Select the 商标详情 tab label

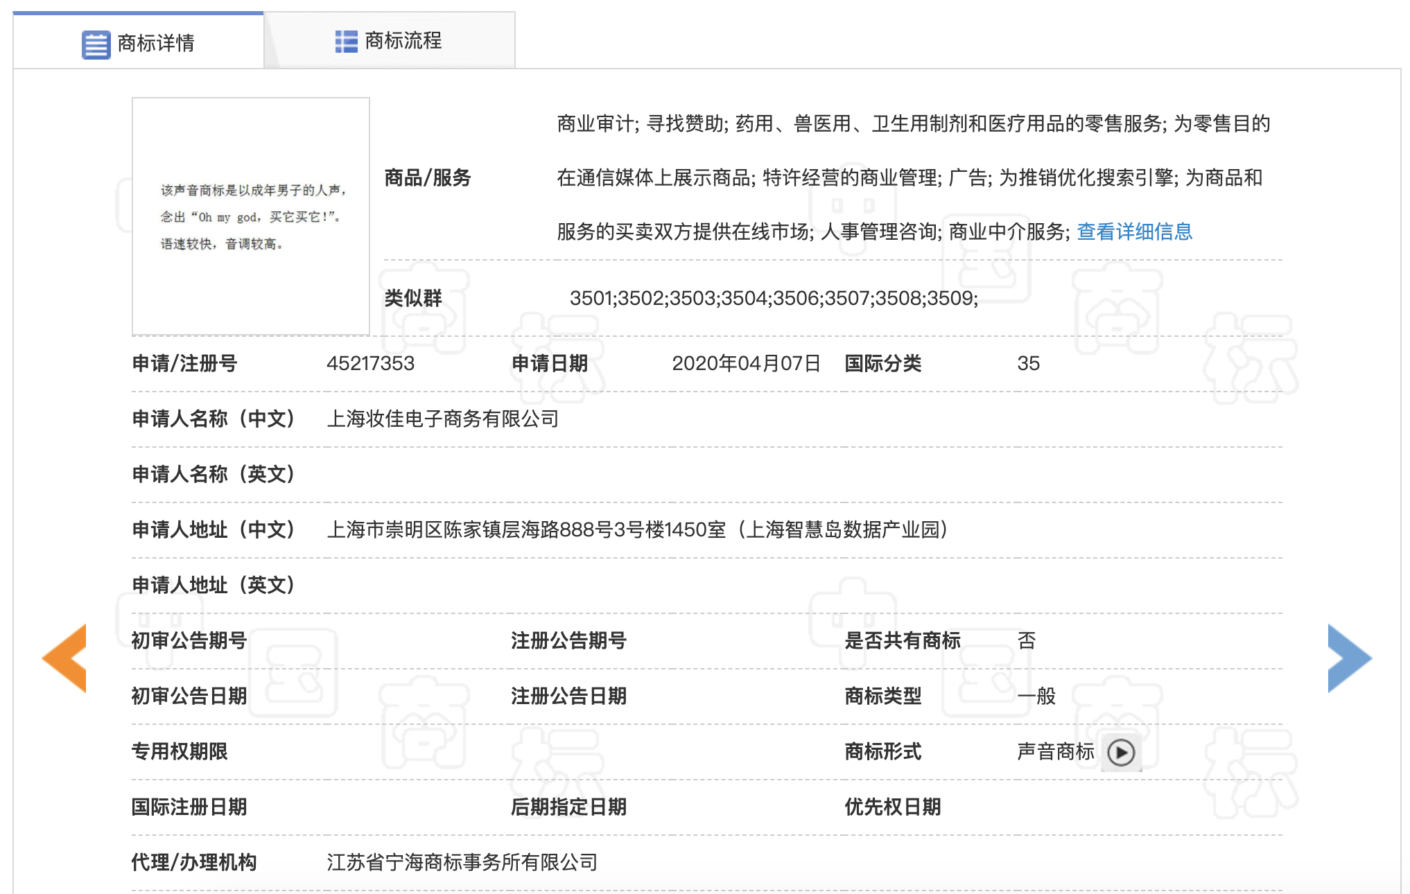155,44
